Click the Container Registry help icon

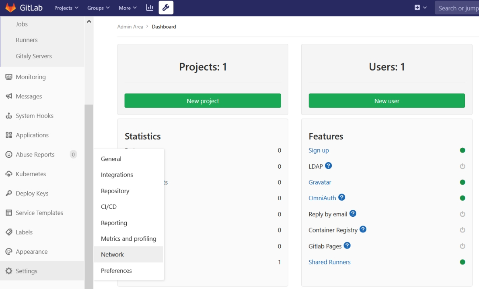[x=363, y=229]
